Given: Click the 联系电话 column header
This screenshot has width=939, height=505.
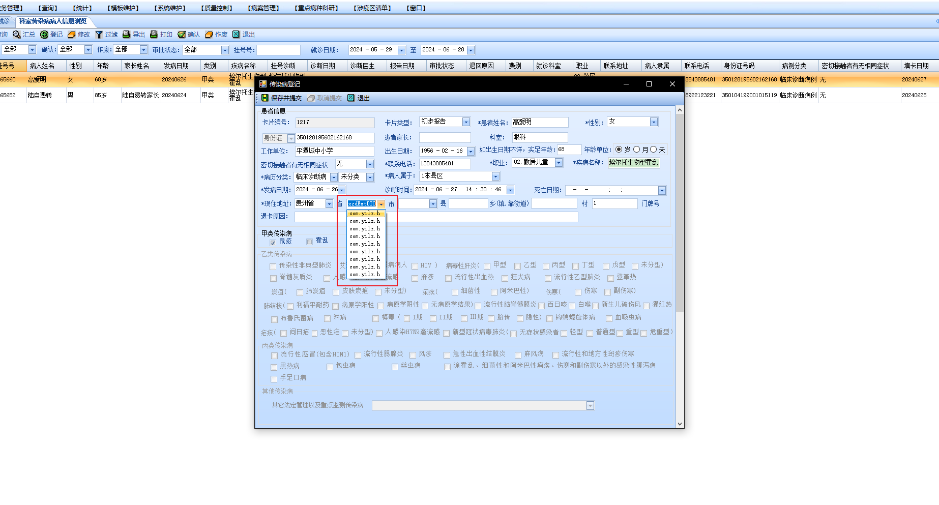Looking at the screenshot, I should [x=701, y=66].
